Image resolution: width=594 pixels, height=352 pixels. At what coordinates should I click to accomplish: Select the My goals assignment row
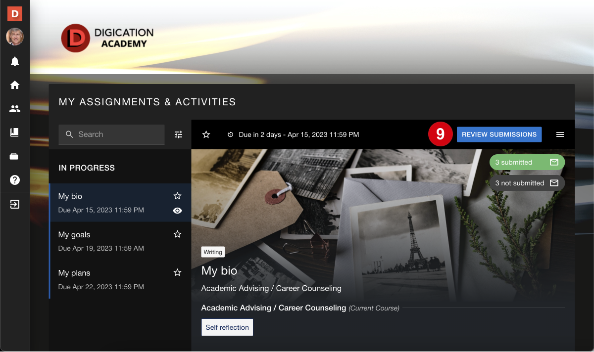(x=120, y=241)
